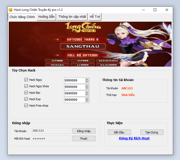Viewport: 180px width, 160px height.
Task: Decrease the Hack Ngọc khóa value with down arrow
Action: point(87,88)
